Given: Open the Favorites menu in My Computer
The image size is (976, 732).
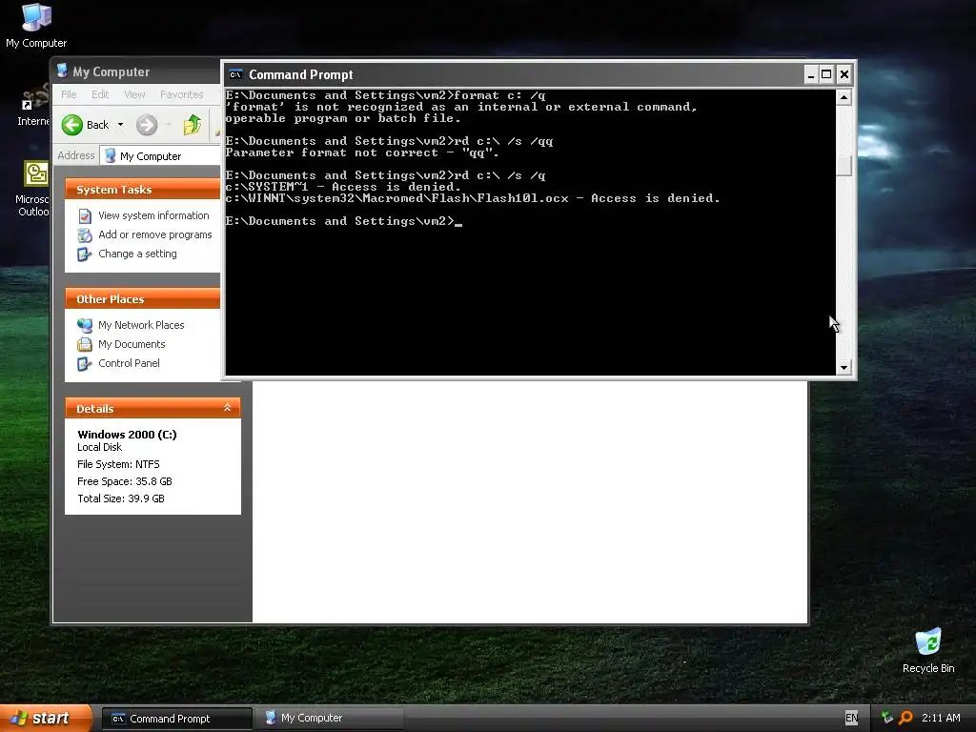Looking at the screenshot, I should tap(181, 94).
